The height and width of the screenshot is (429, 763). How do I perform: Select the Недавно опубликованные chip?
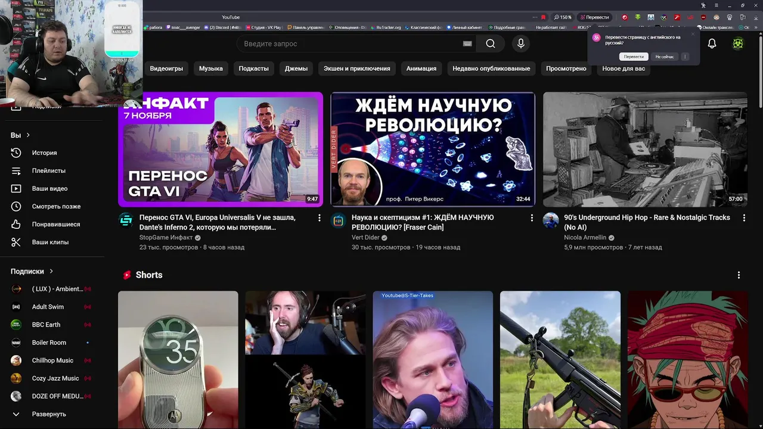click(491, 69)
